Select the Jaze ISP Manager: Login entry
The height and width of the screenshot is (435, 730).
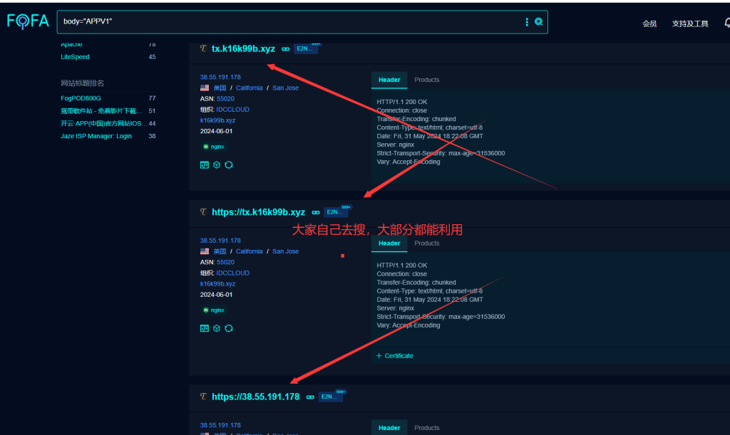(96, 136)
